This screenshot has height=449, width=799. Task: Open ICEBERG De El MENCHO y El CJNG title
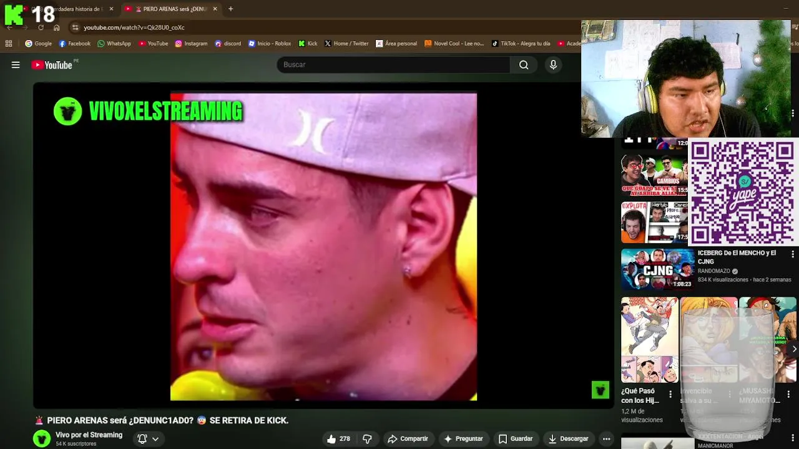tap(737, 257)
